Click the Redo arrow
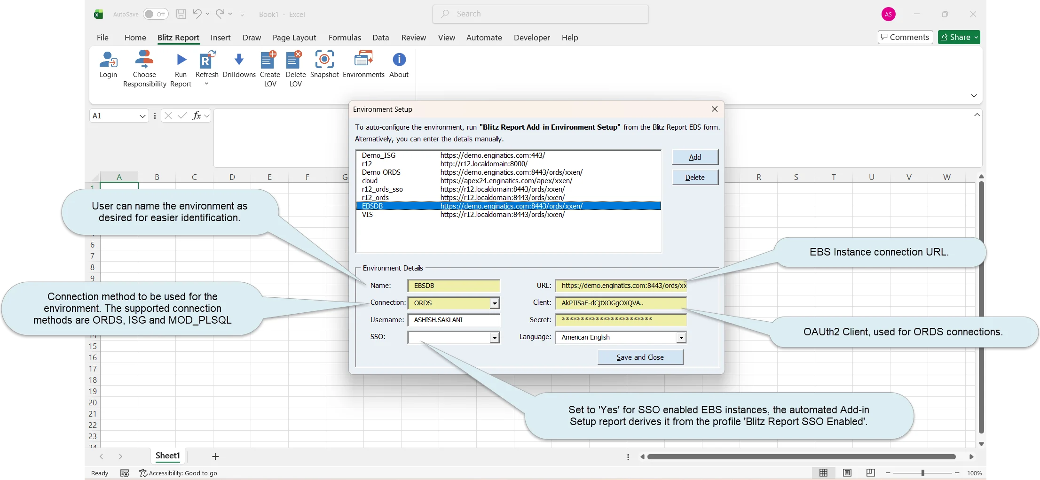This screenshot has width=1040, height=480. [x=220, y=14]
